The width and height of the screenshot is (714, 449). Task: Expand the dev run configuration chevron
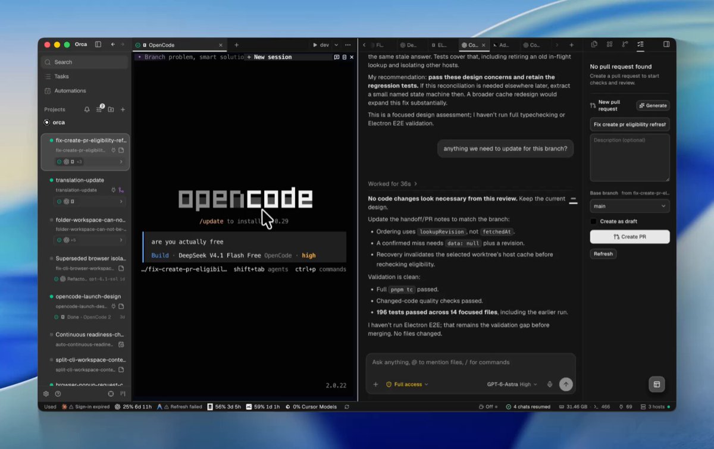pos(336,45)
